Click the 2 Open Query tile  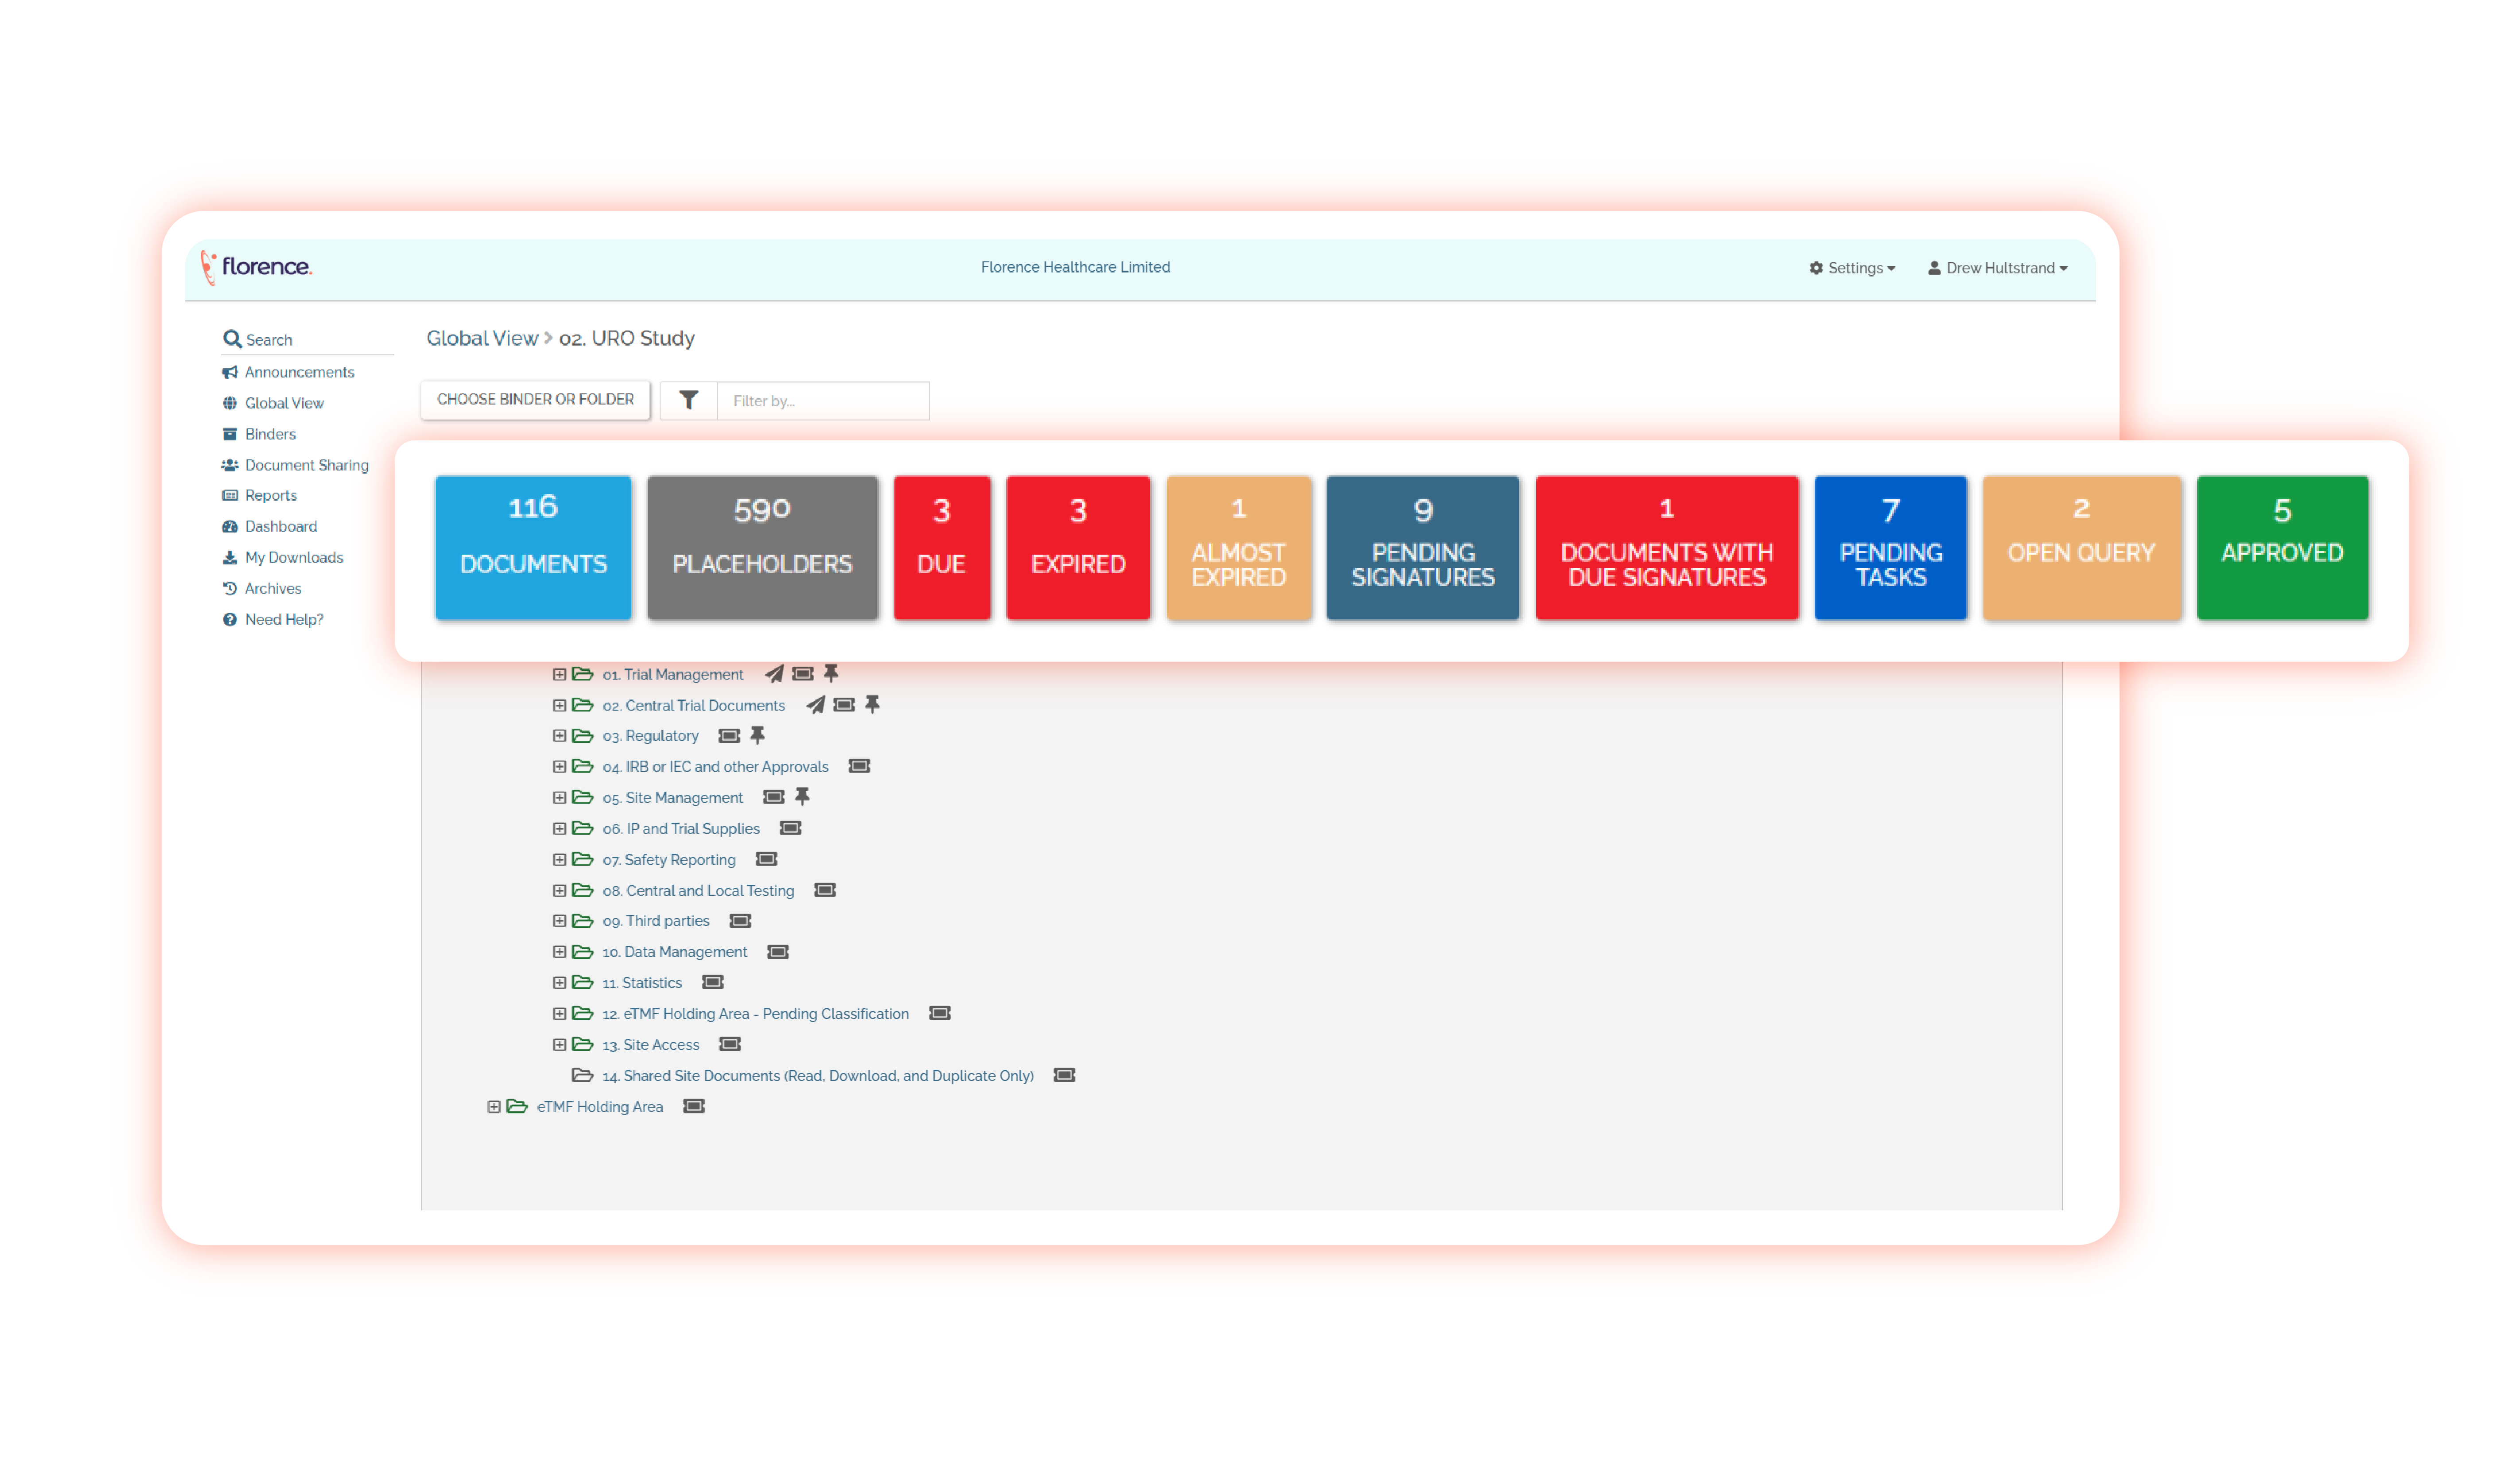(x=2081, y=548)
